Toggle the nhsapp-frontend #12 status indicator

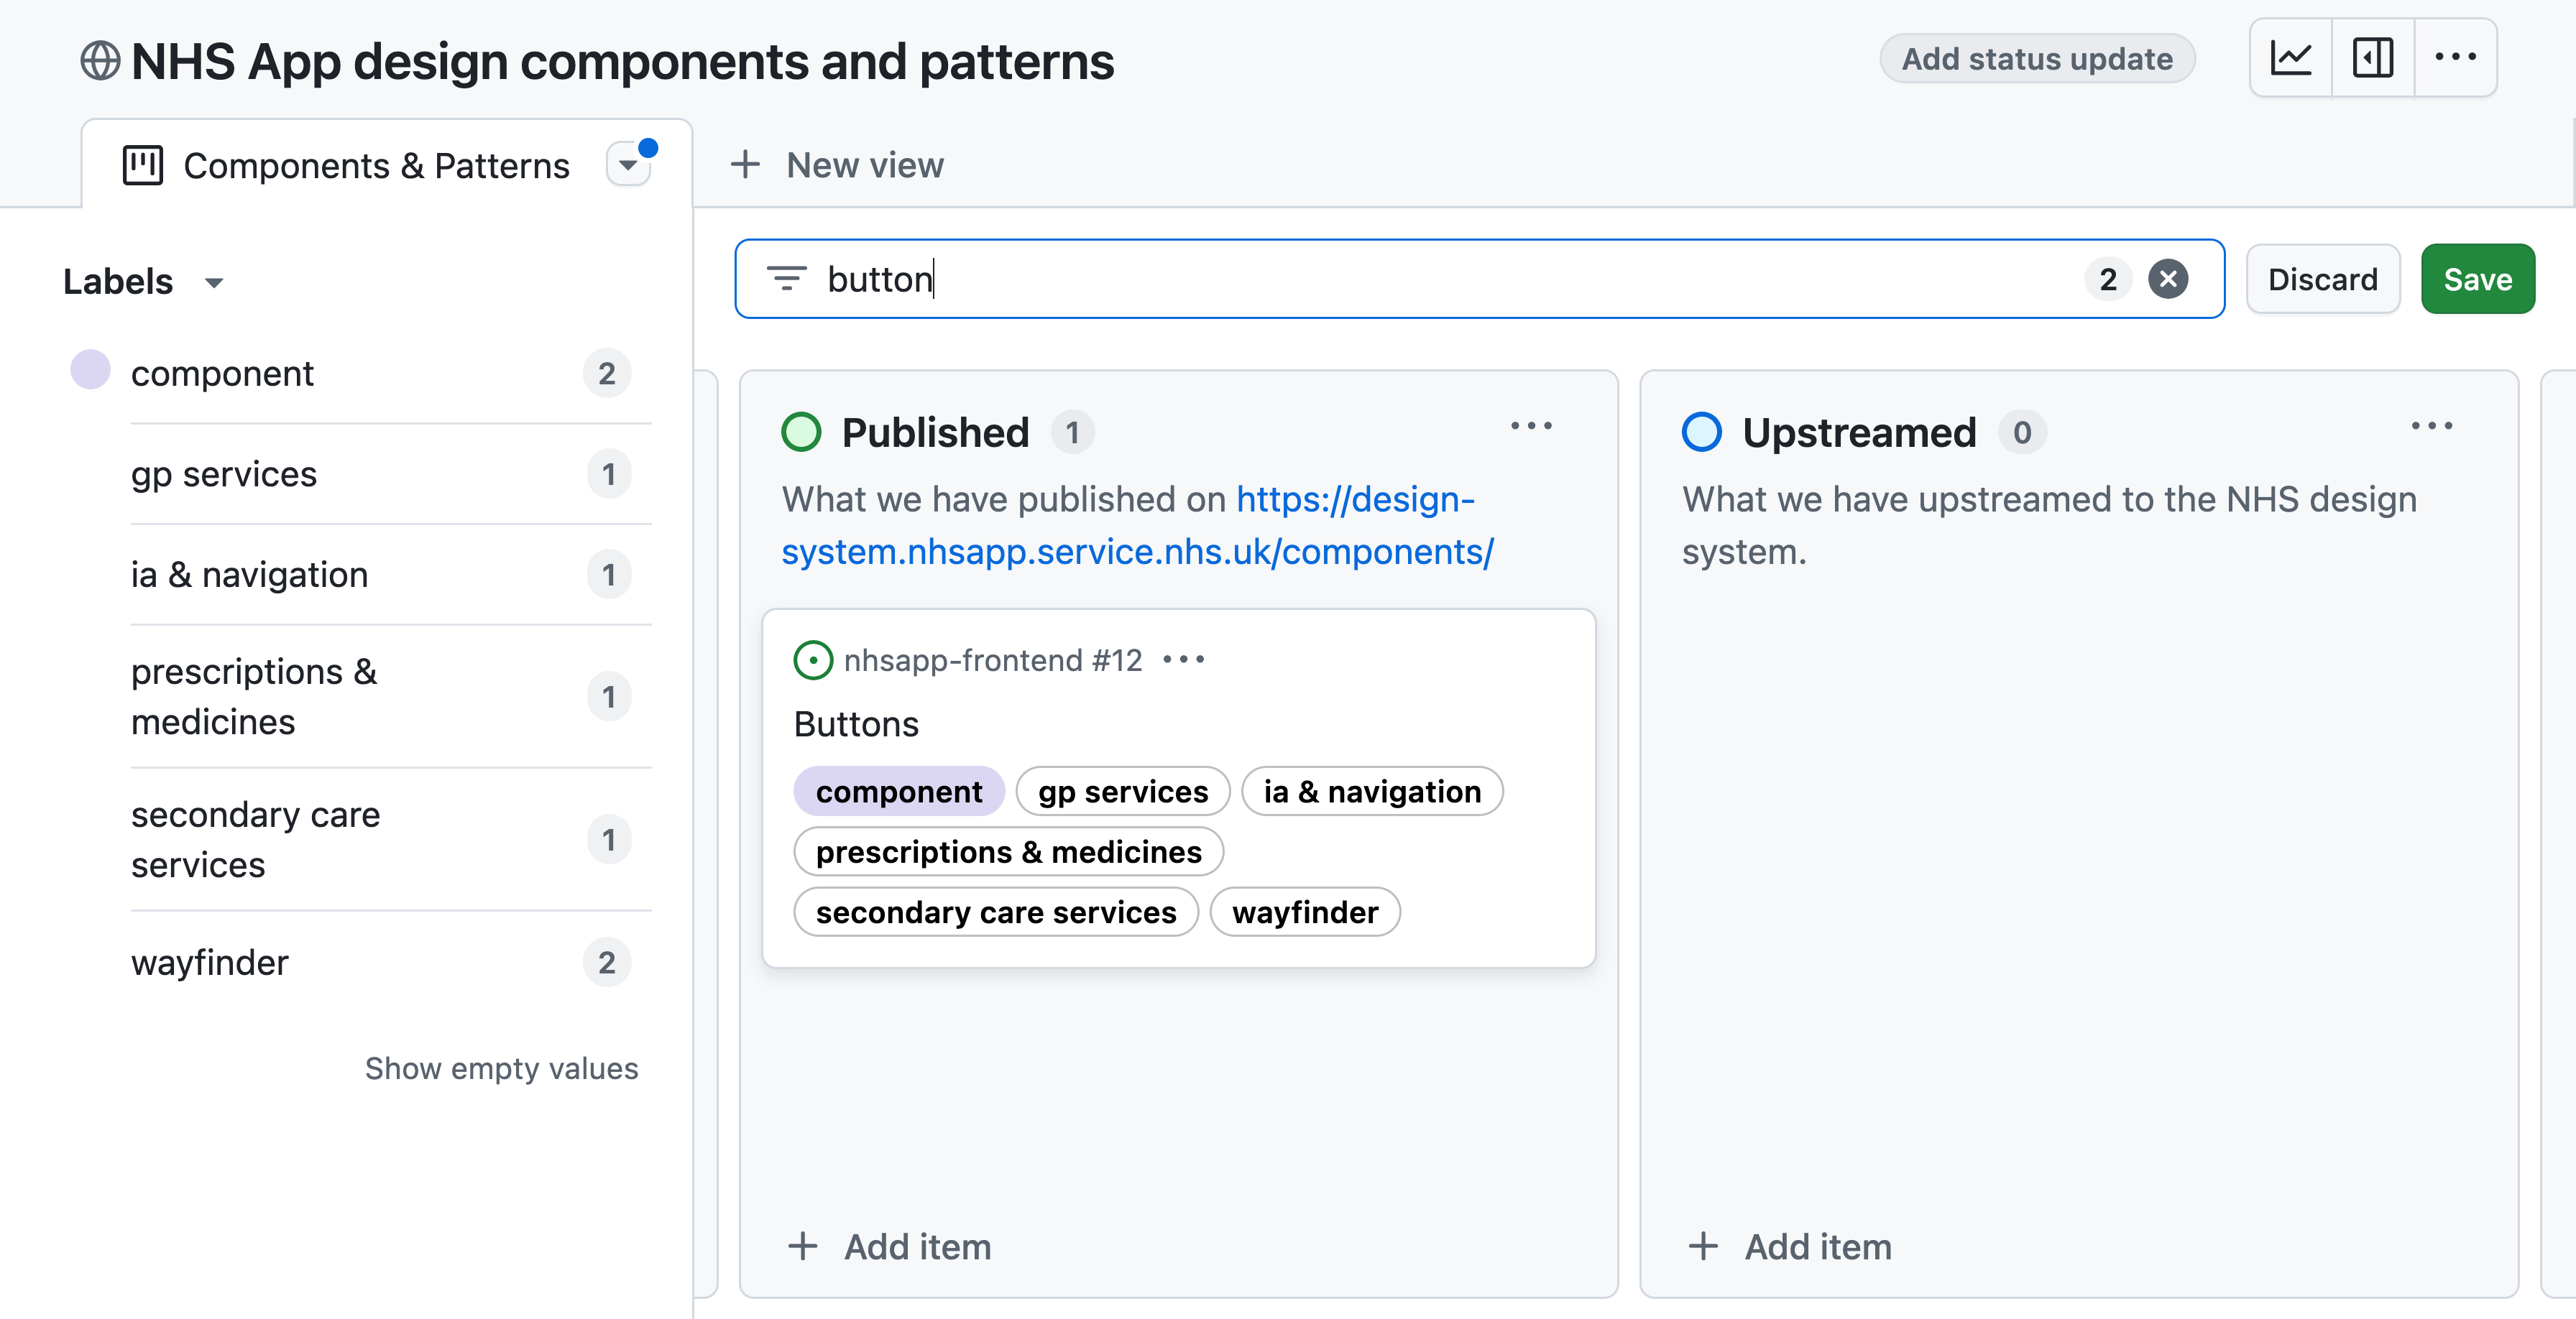811,659
